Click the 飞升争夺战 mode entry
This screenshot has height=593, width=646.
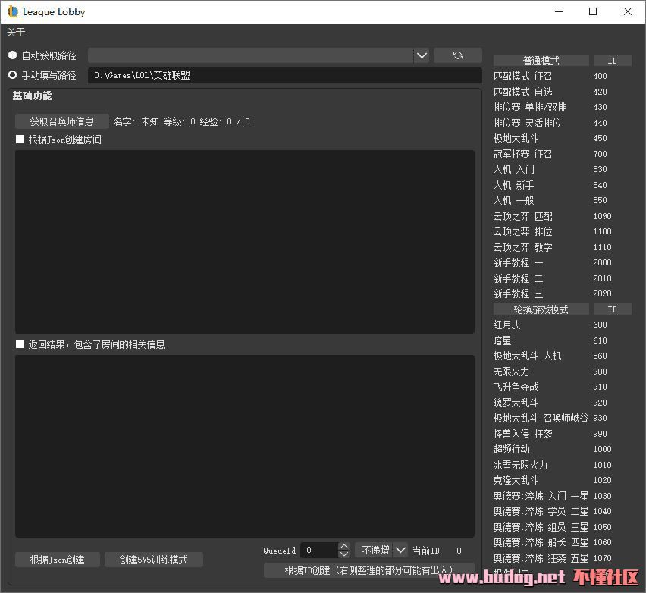(516, 387)
